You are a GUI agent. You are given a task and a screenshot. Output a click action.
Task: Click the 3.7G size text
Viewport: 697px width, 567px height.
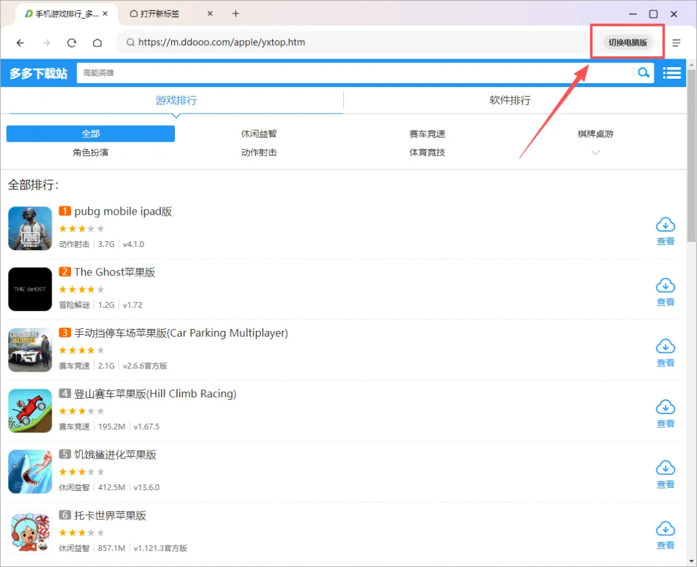tap(106, 244)
